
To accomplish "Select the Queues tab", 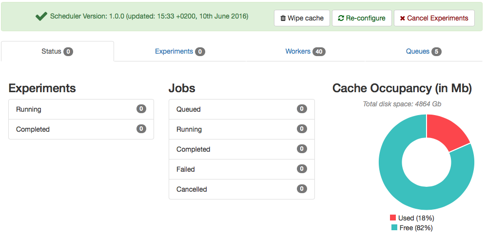I will (x=418, y=51).
